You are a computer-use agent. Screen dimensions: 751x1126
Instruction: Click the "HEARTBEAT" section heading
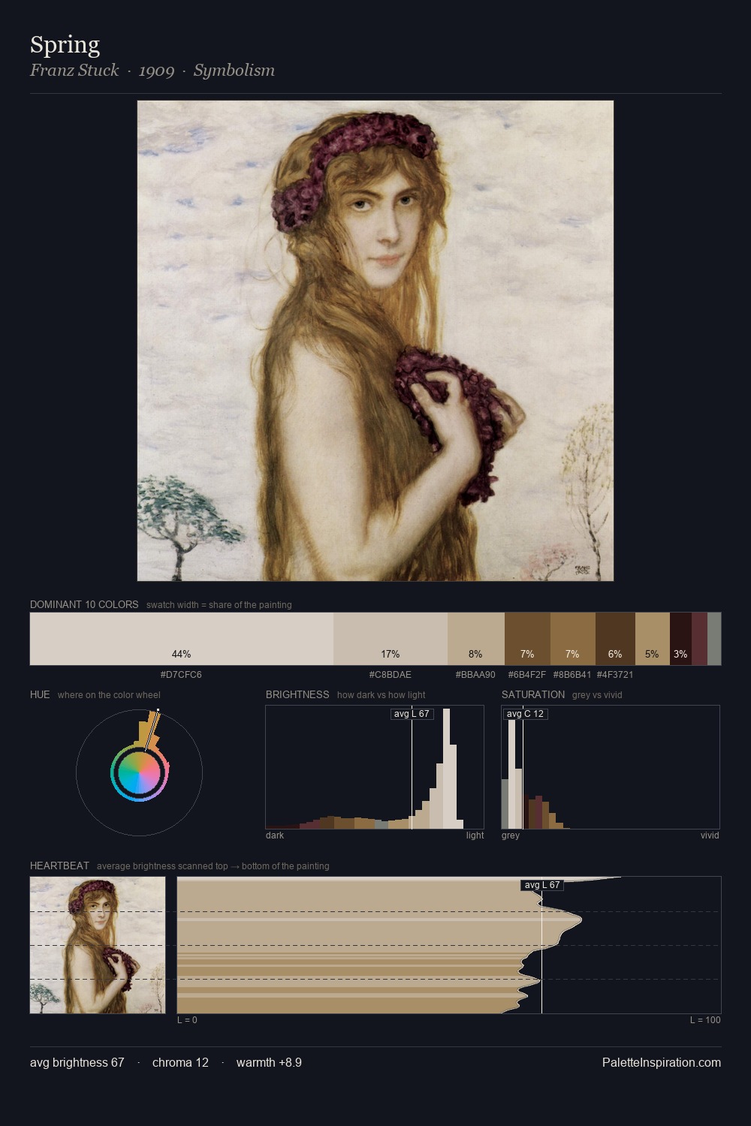tap(59, 866)
